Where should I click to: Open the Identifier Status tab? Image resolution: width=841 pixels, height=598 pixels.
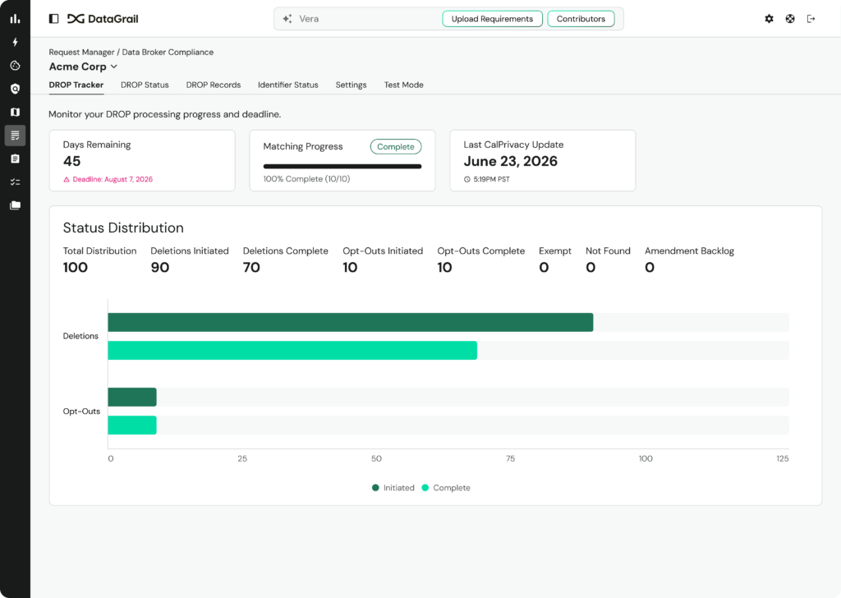pos(288,85)
